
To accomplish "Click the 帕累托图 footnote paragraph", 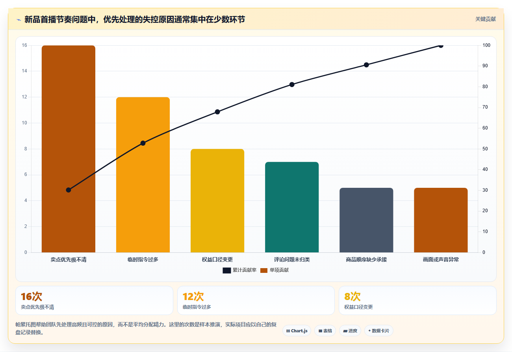I will pyautogui.click(x=146, y=328).
